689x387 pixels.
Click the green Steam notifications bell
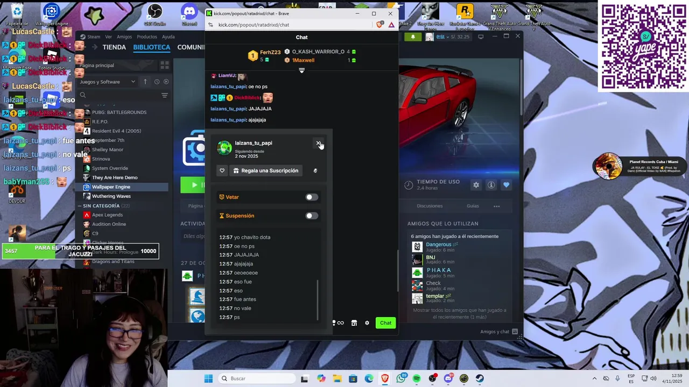point(413,37)
